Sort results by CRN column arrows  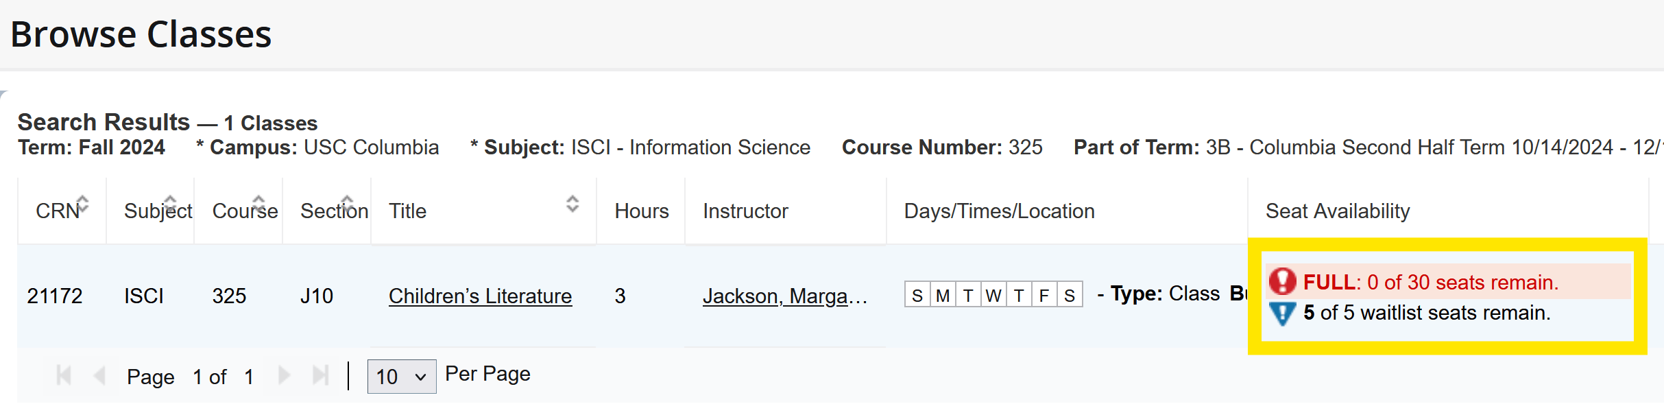coord(83,203)
